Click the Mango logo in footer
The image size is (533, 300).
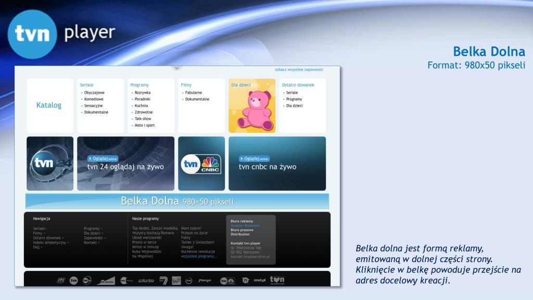(205, 280)
